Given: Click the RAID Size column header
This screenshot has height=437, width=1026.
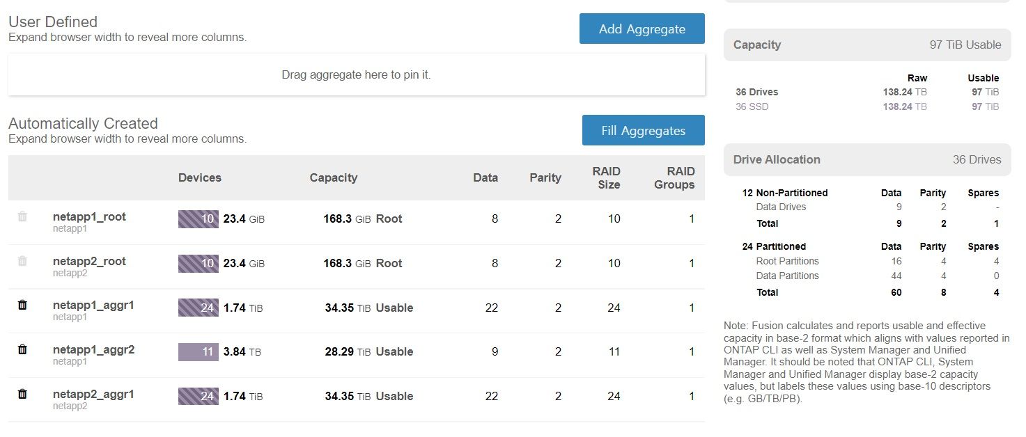Looking at the screenshot, I should 606,178.
